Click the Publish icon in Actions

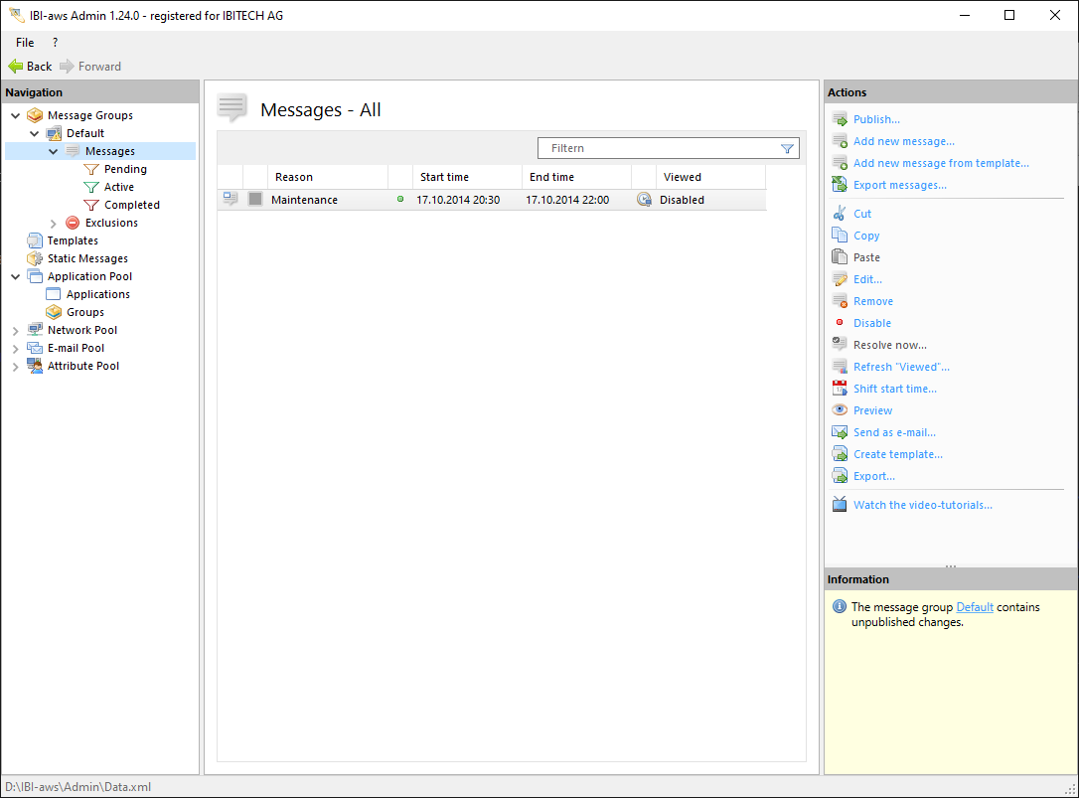pos(840,119)
